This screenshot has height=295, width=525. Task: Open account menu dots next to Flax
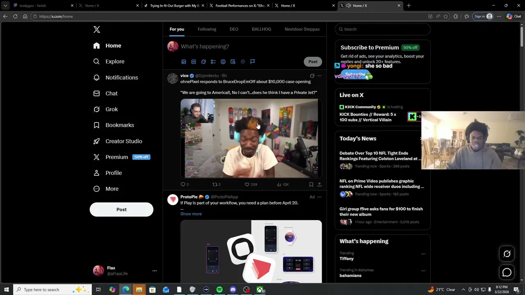(x=155, y=271)
